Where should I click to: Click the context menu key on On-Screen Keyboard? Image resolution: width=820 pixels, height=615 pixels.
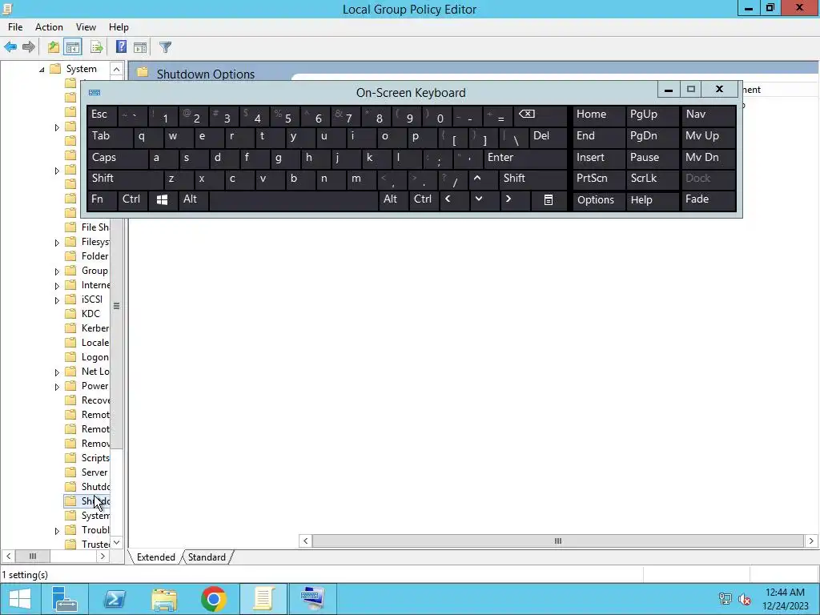tap(548, 200)
